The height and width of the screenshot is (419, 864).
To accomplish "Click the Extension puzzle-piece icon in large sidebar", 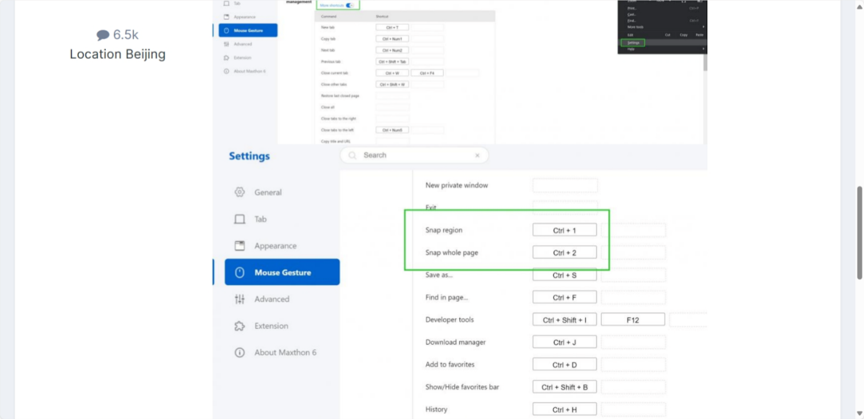I will [x=239, y=326].
